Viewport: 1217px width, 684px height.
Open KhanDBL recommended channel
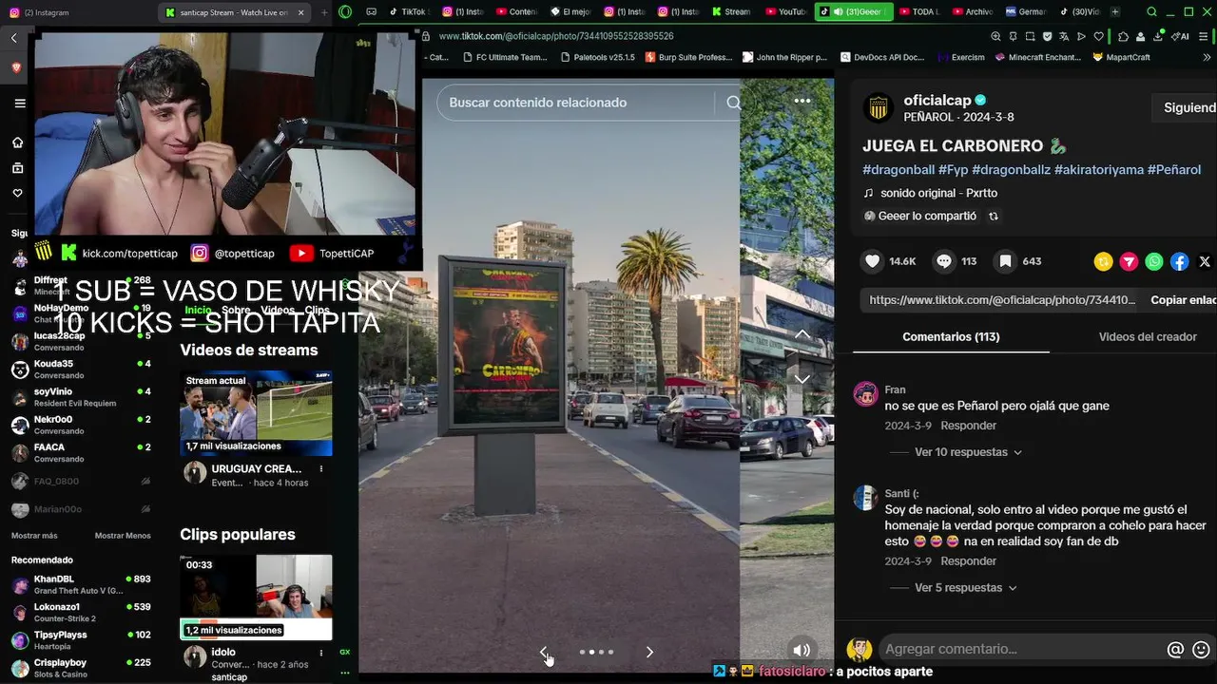coord(81,584)
